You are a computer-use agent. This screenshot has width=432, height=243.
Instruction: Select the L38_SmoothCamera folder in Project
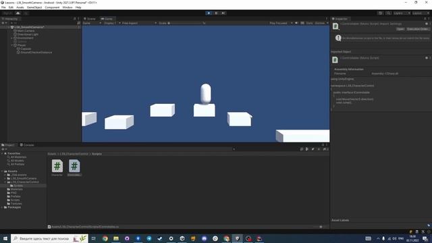click(24, 178)
